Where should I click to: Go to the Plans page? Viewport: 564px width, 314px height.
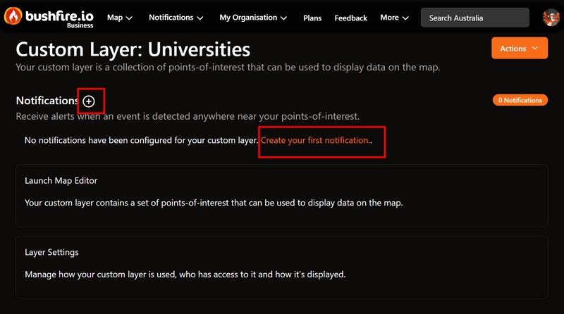click(x=312, y=18)
